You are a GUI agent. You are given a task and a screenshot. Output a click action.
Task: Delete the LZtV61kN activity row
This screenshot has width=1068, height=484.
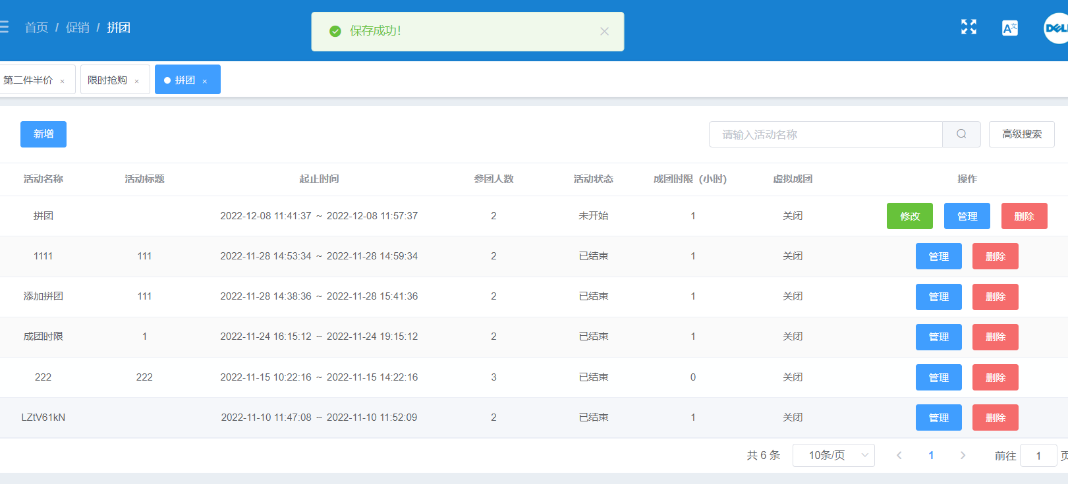click(x=996, y=417)
